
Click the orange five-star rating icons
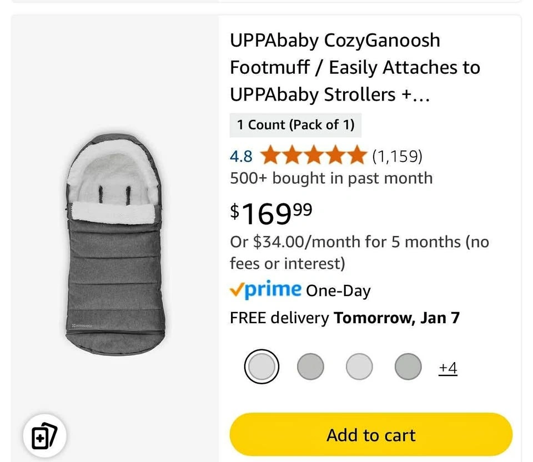(x=313, y=156)
